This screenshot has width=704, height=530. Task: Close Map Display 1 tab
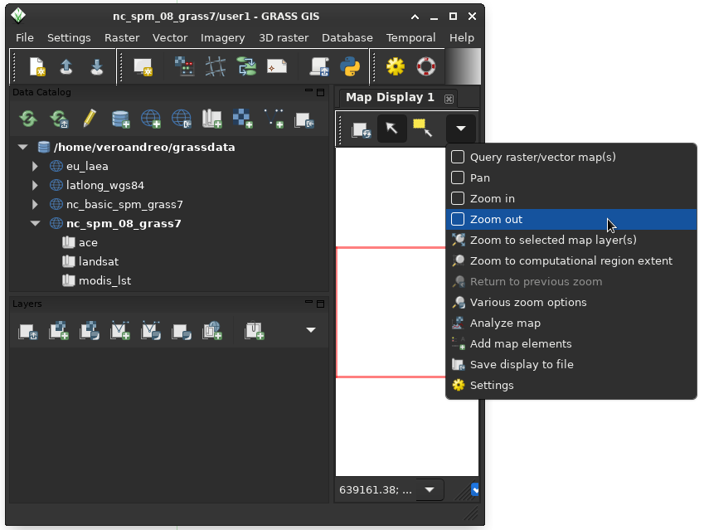pos(449,99)
